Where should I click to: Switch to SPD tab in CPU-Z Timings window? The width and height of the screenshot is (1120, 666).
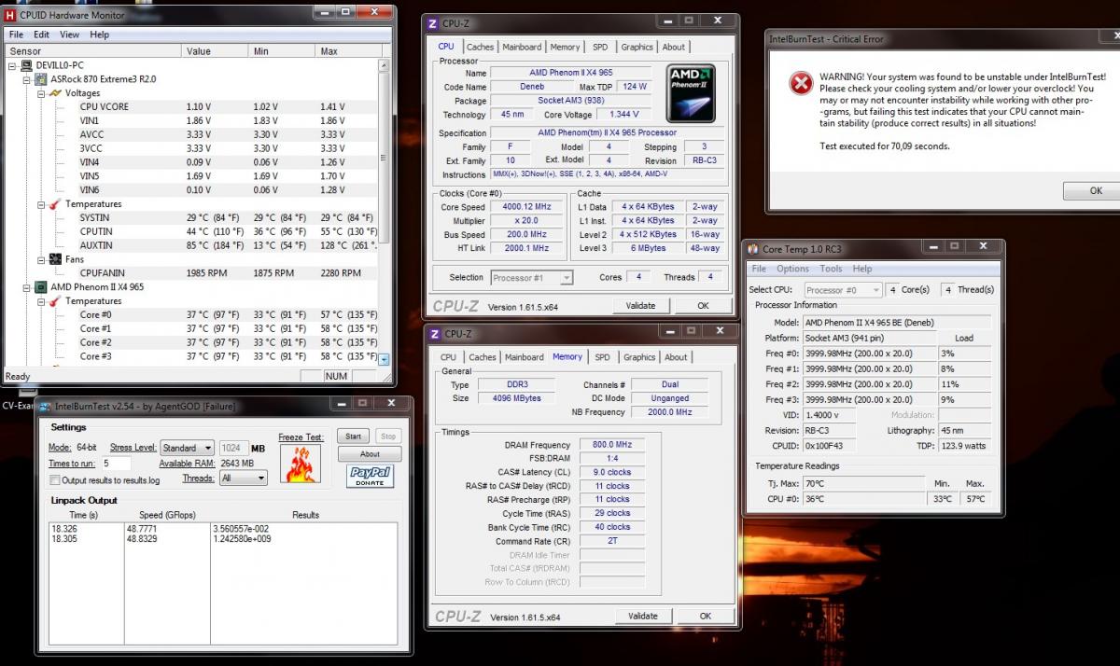tap(603, 357)
